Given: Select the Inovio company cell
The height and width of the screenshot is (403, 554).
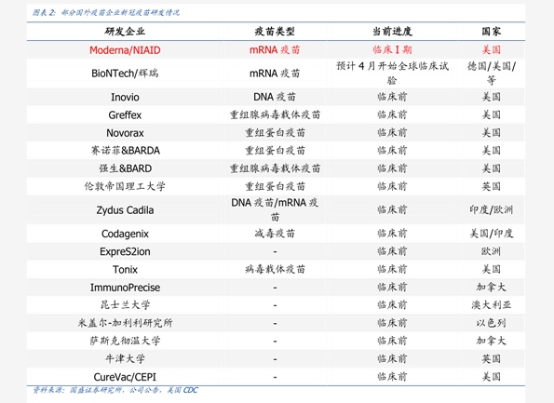Looking at the screenshot, I should tap(125, 97).
